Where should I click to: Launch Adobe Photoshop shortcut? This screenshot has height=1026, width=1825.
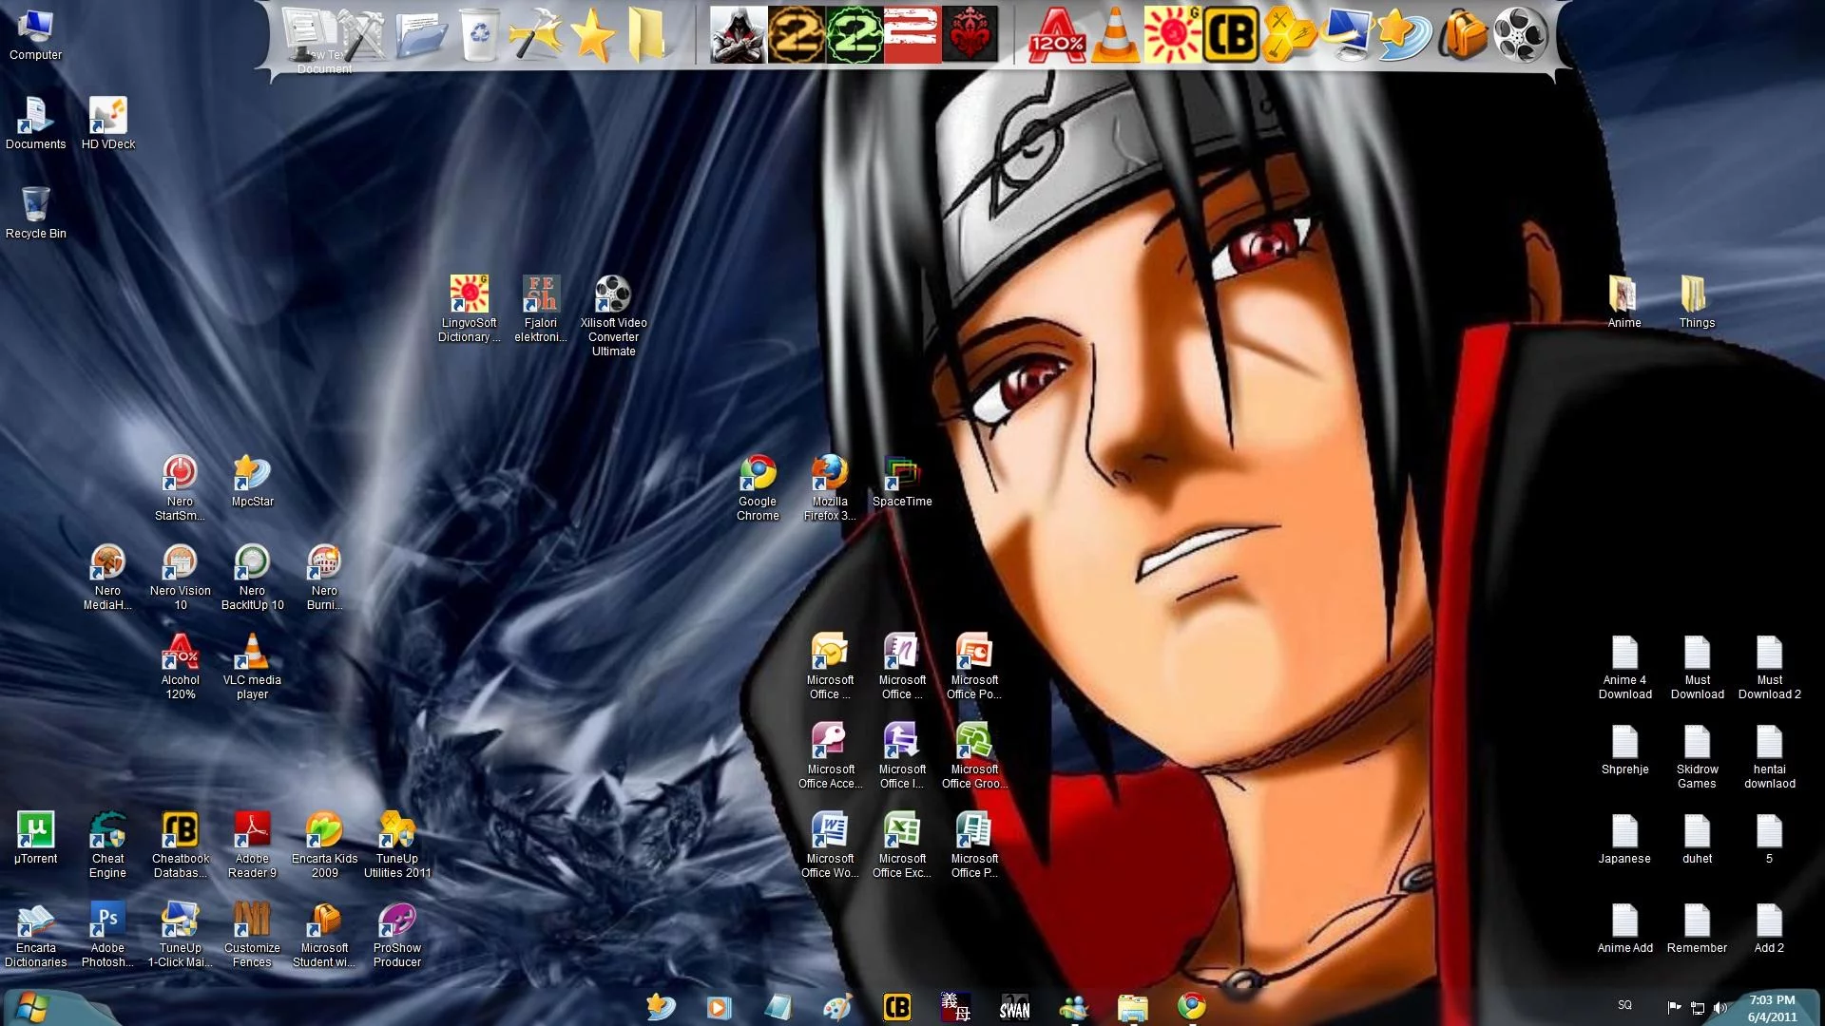coord(107,934)
